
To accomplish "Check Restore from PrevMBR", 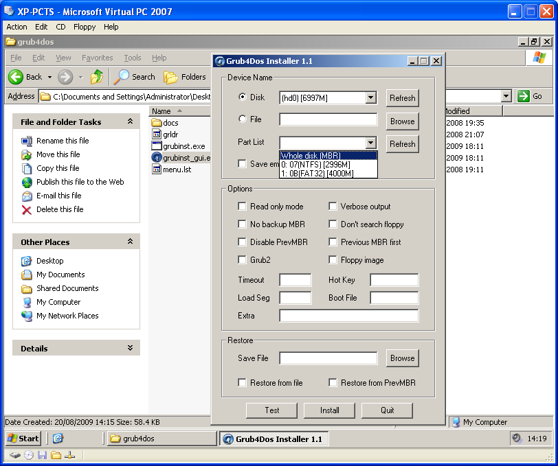I will pos(333,383).
